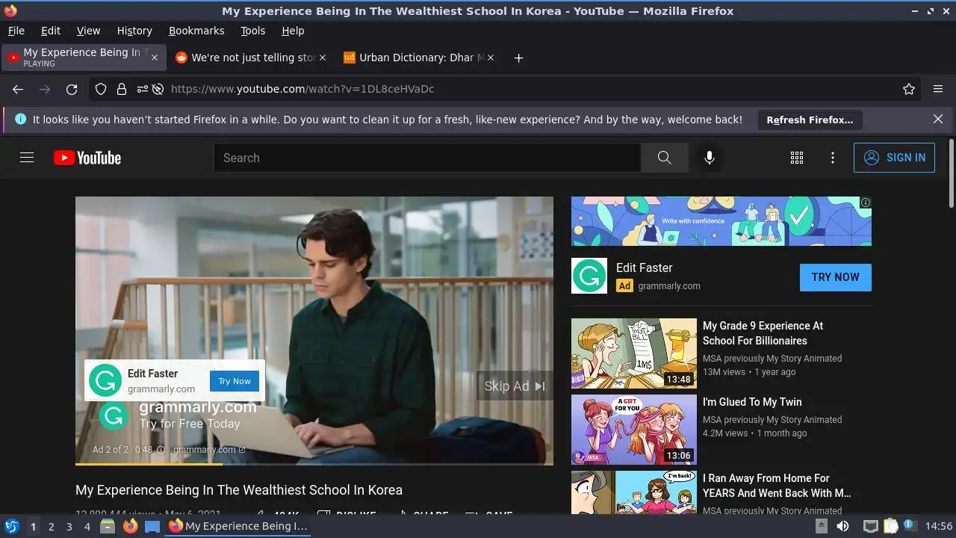
Task: Open grammarly.com link in ad bar
Action: 208,450
